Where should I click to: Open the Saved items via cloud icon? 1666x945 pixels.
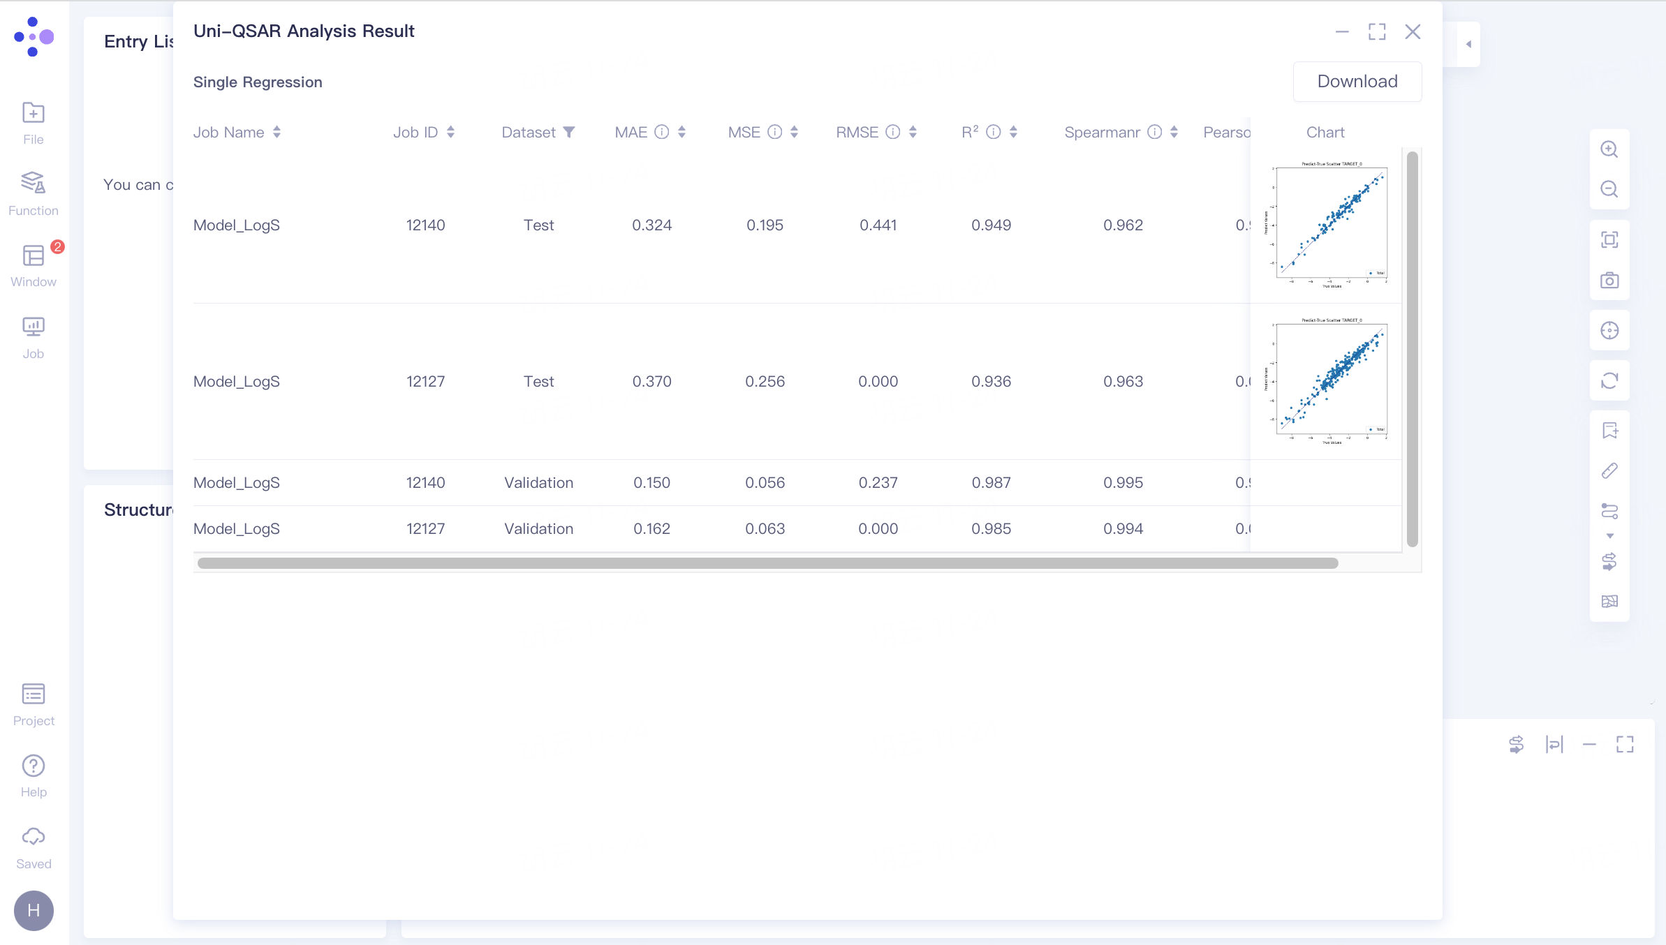[x=34, y=847]
